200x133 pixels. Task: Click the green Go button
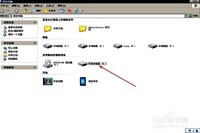(x=193, y=16)
